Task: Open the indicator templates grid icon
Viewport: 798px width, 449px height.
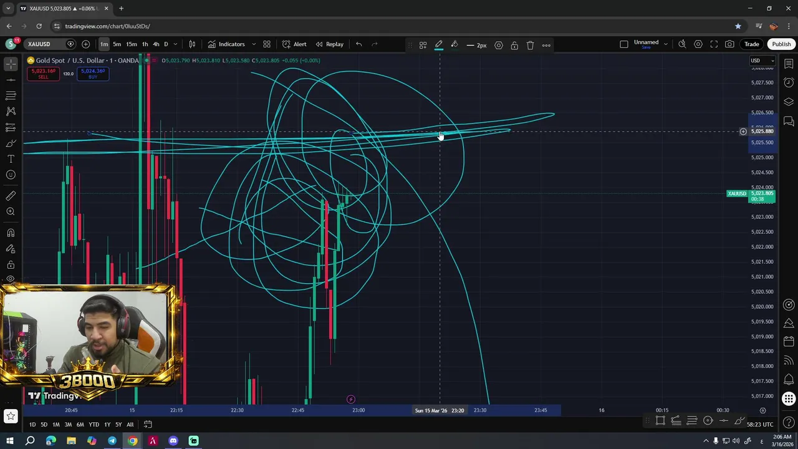Action: pyautogui.click(x=267, y=44)
